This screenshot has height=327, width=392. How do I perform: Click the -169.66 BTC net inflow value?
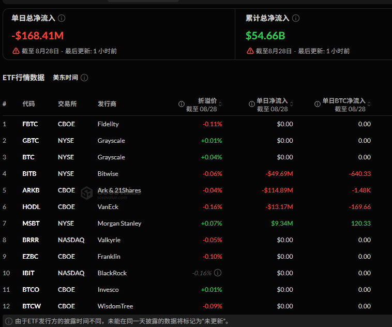coord(360,207)
